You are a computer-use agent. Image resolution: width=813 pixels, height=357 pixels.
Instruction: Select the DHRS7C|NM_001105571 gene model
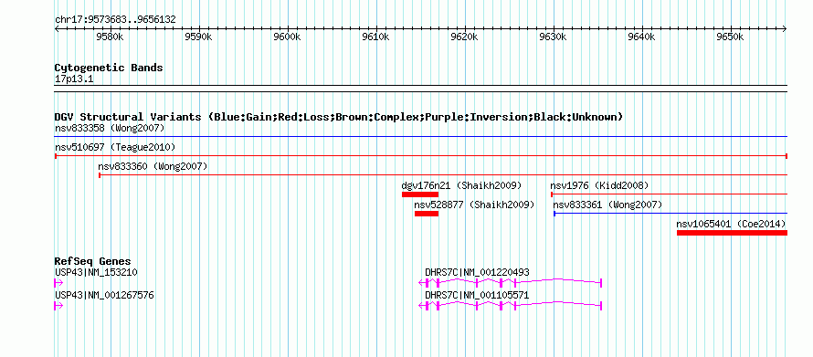[510, 305]
